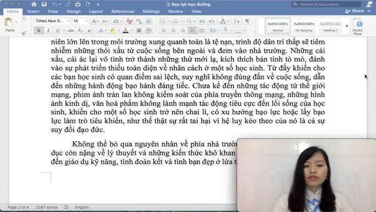This screenshot has height=212, width=376.
Task: Expand the styles gallery arrow
Action: click(347, 26)
